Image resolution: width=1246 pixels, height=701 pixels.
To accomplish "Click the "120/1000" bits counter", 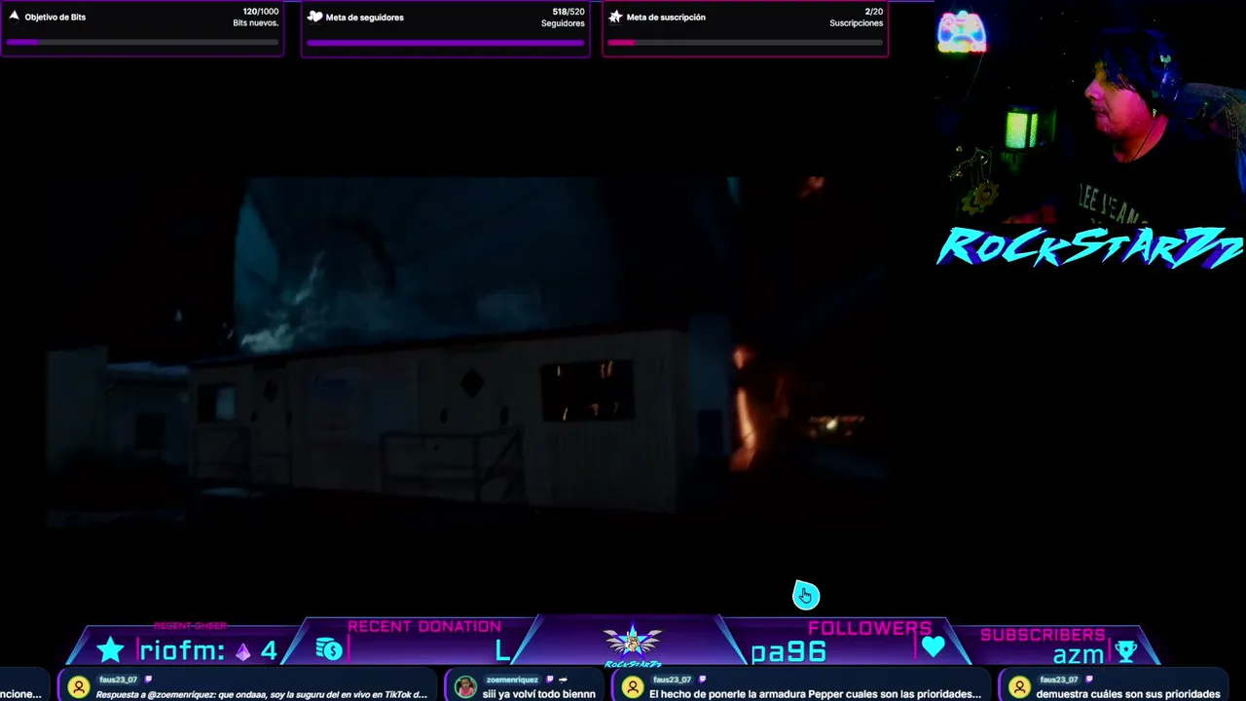I will coord(261,12).
